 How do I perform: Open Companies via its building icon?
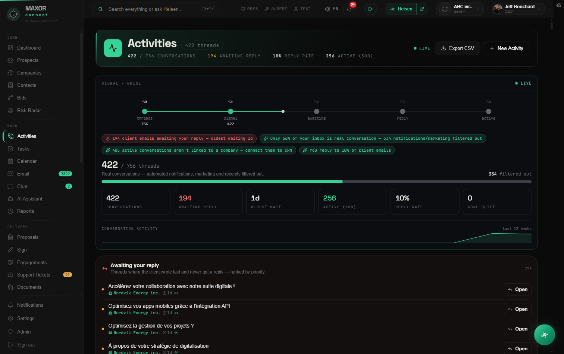(x=10, y=73)
